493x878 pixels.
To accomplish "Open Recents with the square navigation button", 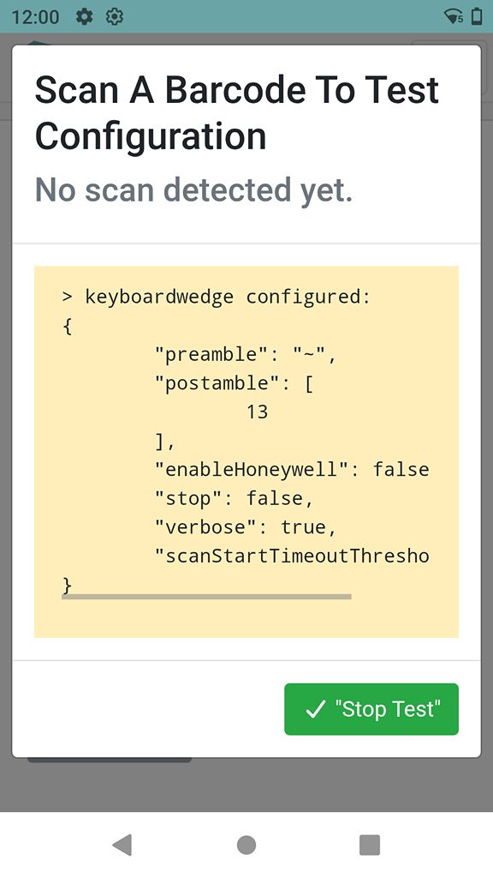I will (369, 844).
